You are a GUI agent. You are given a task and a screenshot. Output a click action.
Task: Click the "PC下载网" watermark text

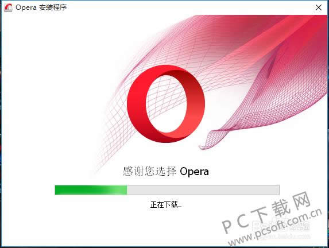click(266, 212)
